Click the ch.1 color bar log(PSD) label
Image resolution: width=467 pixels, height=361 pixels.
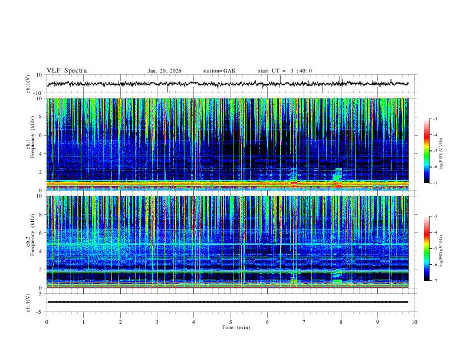441,153
